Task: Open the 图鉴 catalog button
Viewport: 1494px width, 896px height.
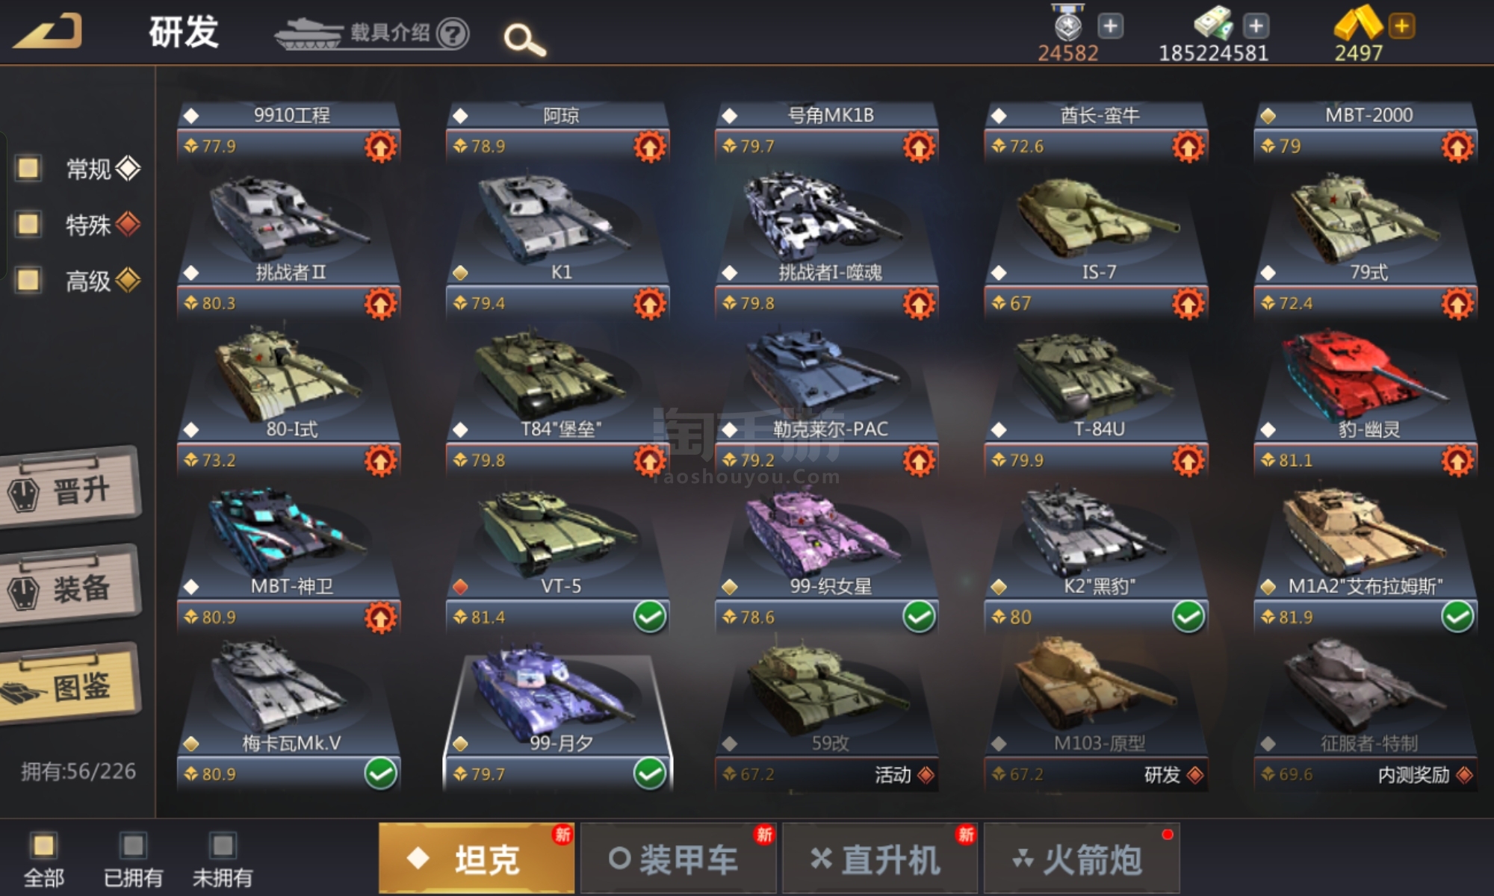Action: 70,685
